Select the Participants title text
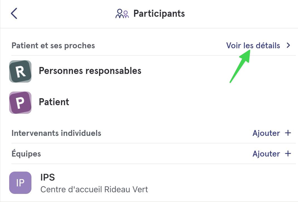This screenshot has width=298, height=202. click(159, 13)
